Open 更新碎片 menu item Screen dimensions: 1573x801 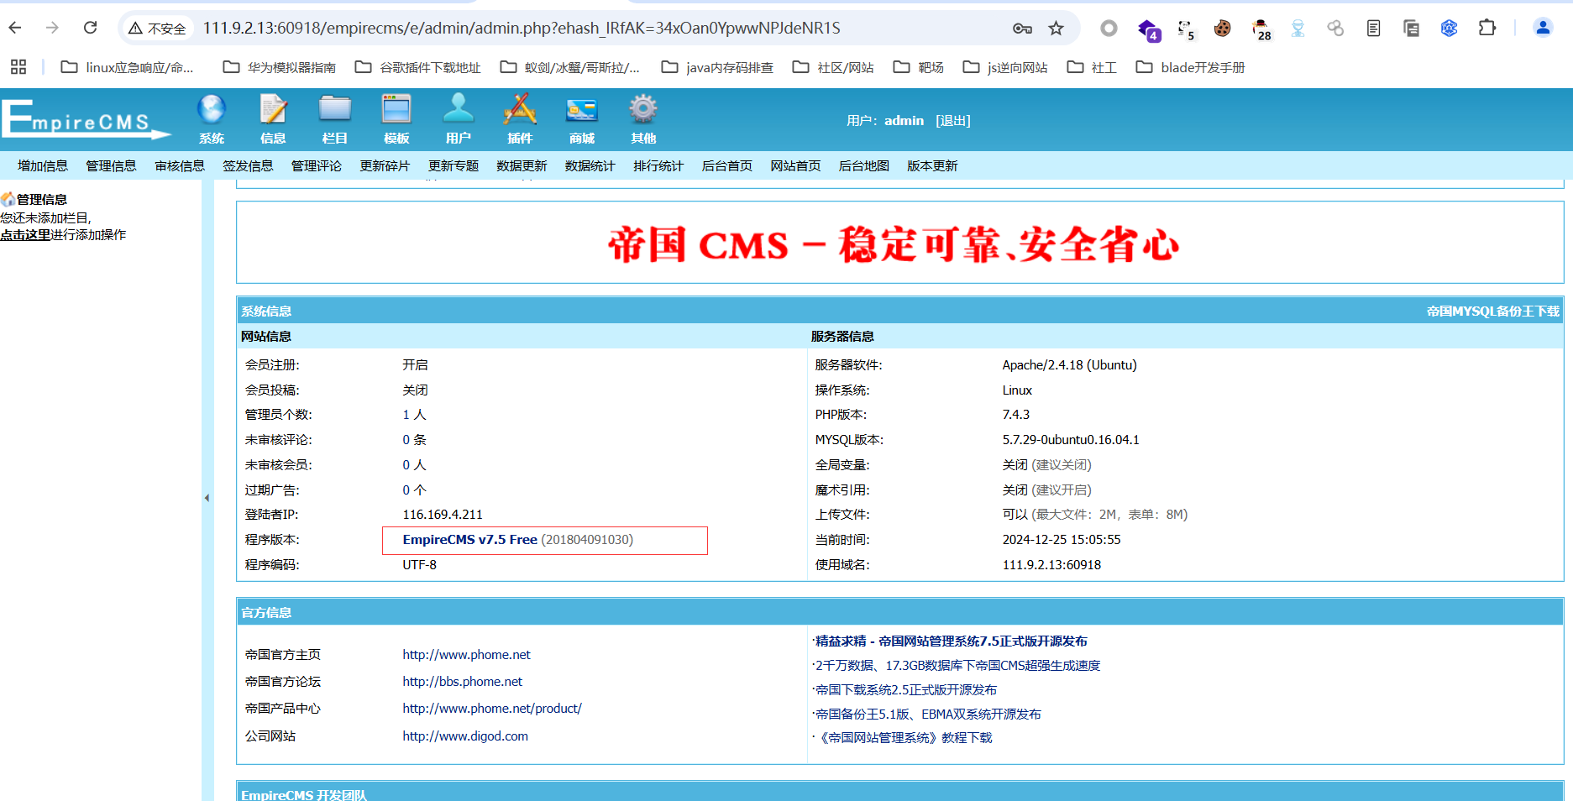pos(385,165)
